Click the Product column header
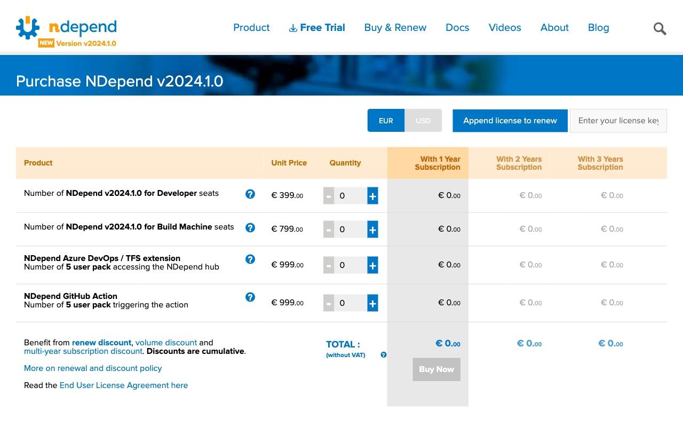 (38, 163)
